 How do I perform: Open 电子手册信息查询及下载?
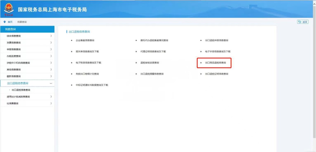pyautogui.click(x=218, y=51)
